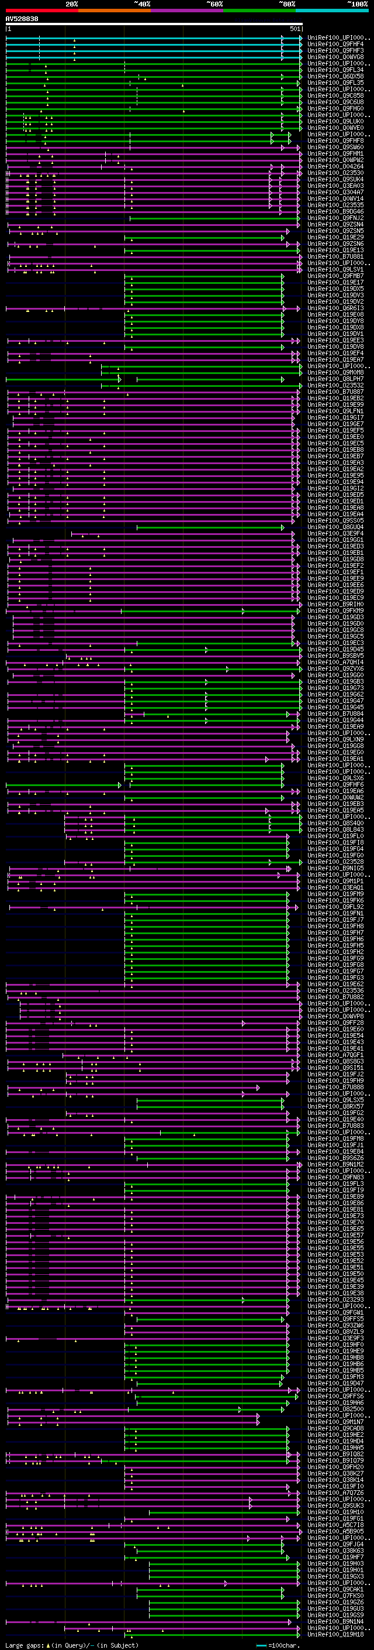Select label UniRef100_Q19H18

335,1635
